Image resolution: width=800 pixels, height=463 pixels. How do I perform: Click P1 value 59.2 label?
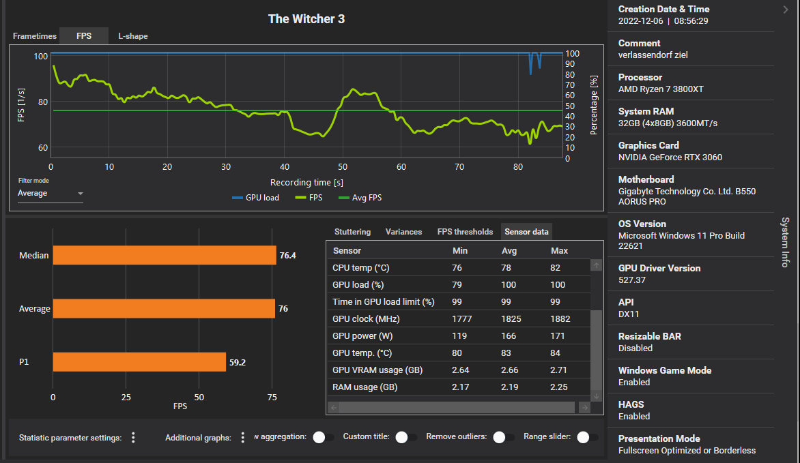pyautogui.click(x=238, y=363)
